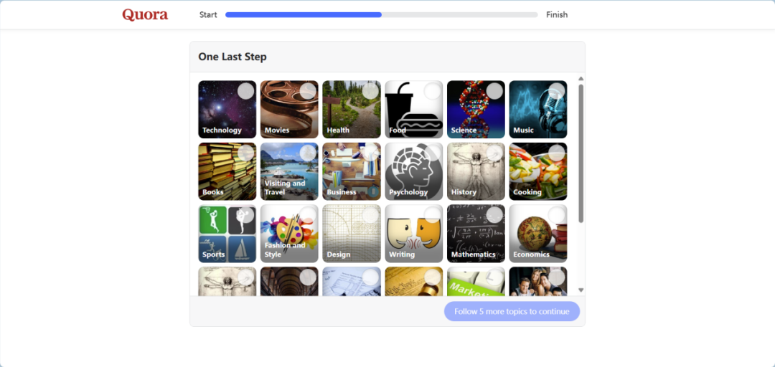Toggle the checkmark circle on Economics
The height and width of the screenshot is (367, 775).
click(557, 215)
